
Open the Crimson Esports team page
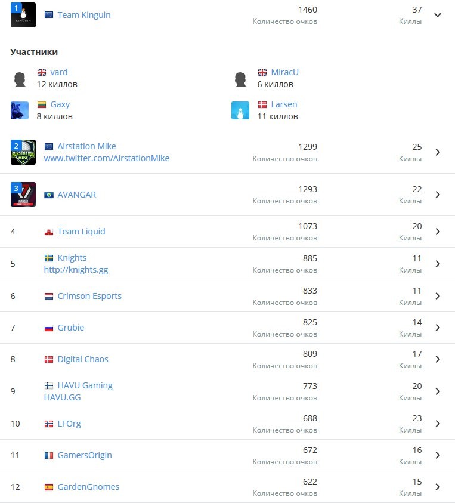tap(89, 296)
